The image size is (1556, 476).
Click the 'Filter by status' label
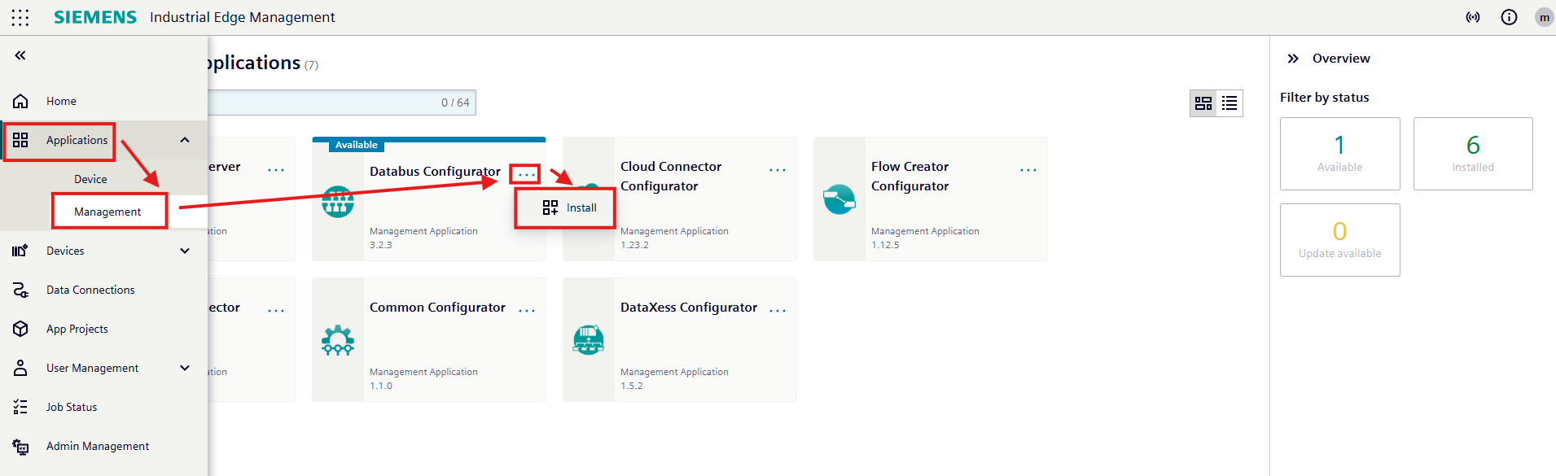pyautogui.click(x=1324, y=98)
